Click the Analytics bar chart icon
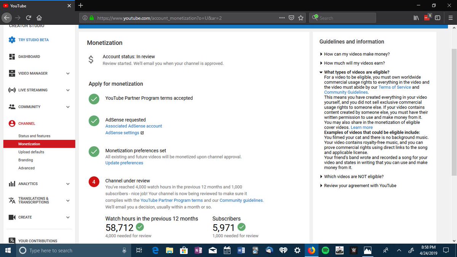457x257 pixels. pos(12,184)
